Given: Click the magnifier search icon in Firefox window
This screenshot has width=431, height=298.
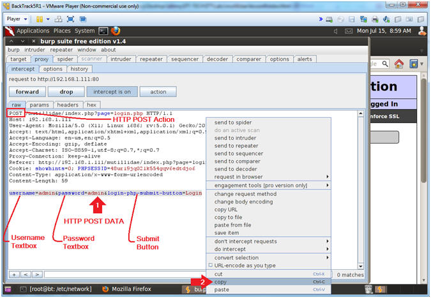Looking at the screenshot, I should click(x=386, y=64).
